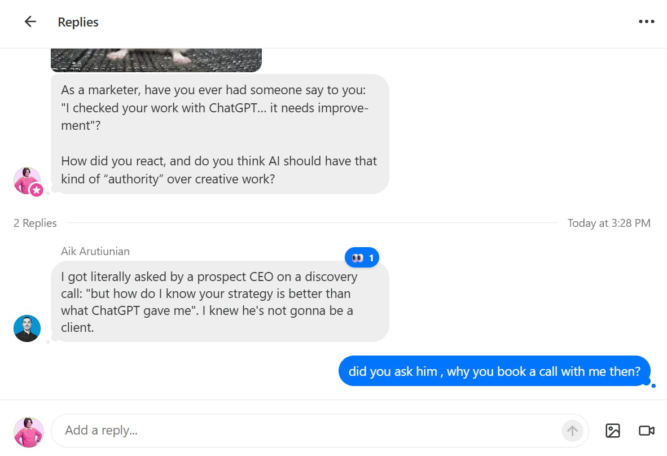Click the "Add a reply..." text field
The height and width of the screenshot is (456, 667).
[305, 431]
